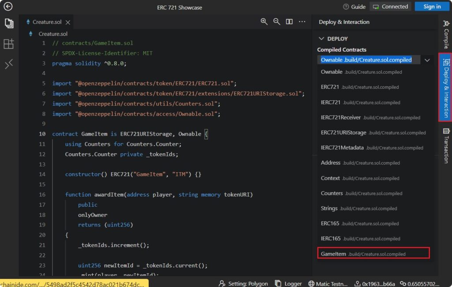Screen dimensions: 452x287
Task: Open the editor more options ellipsis
Action: point(302,22)
